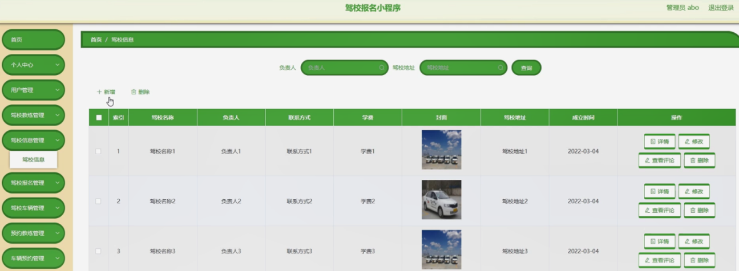Click 首页 in the breadcrumb

96,40
